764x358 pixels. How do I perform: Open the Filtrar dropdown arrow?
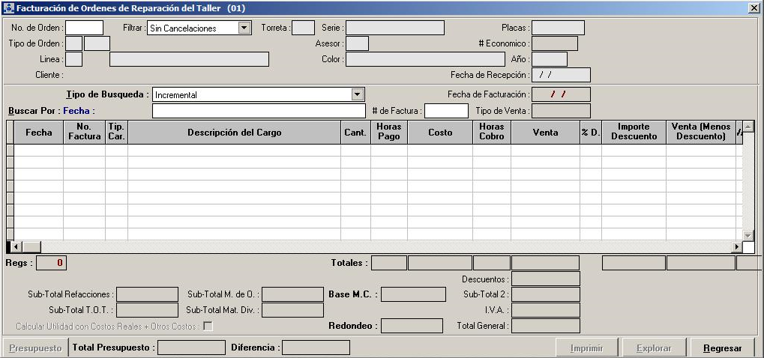(x=244, y=28)
